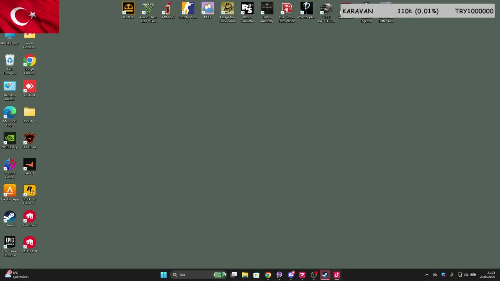Select the Riot Client icon
This screenshot has height=281, width=500.
tap(29, 219)
